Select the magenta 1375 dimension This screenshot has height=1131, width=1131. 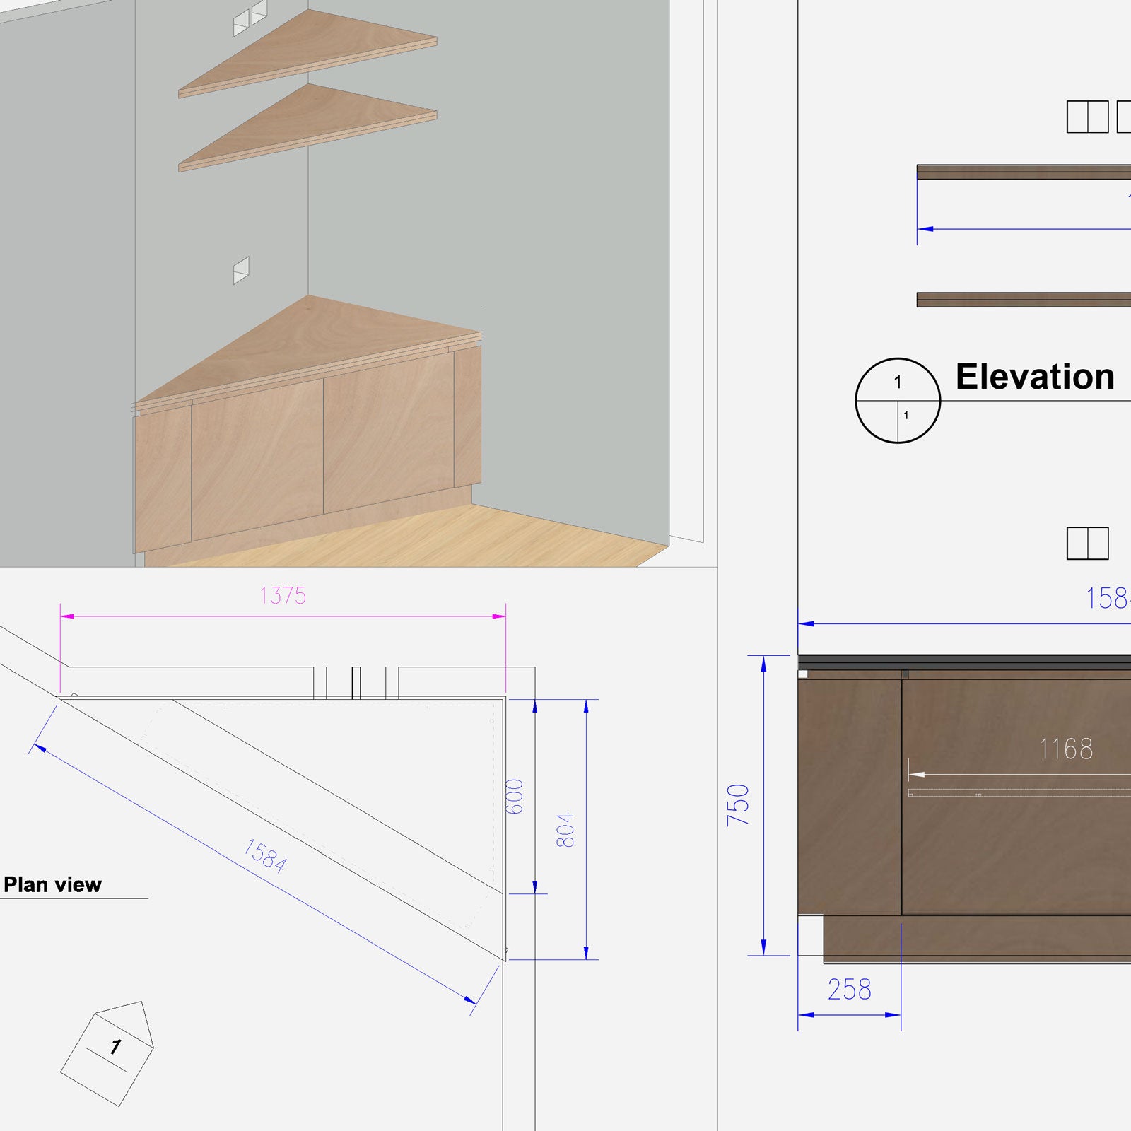(283, 596)
